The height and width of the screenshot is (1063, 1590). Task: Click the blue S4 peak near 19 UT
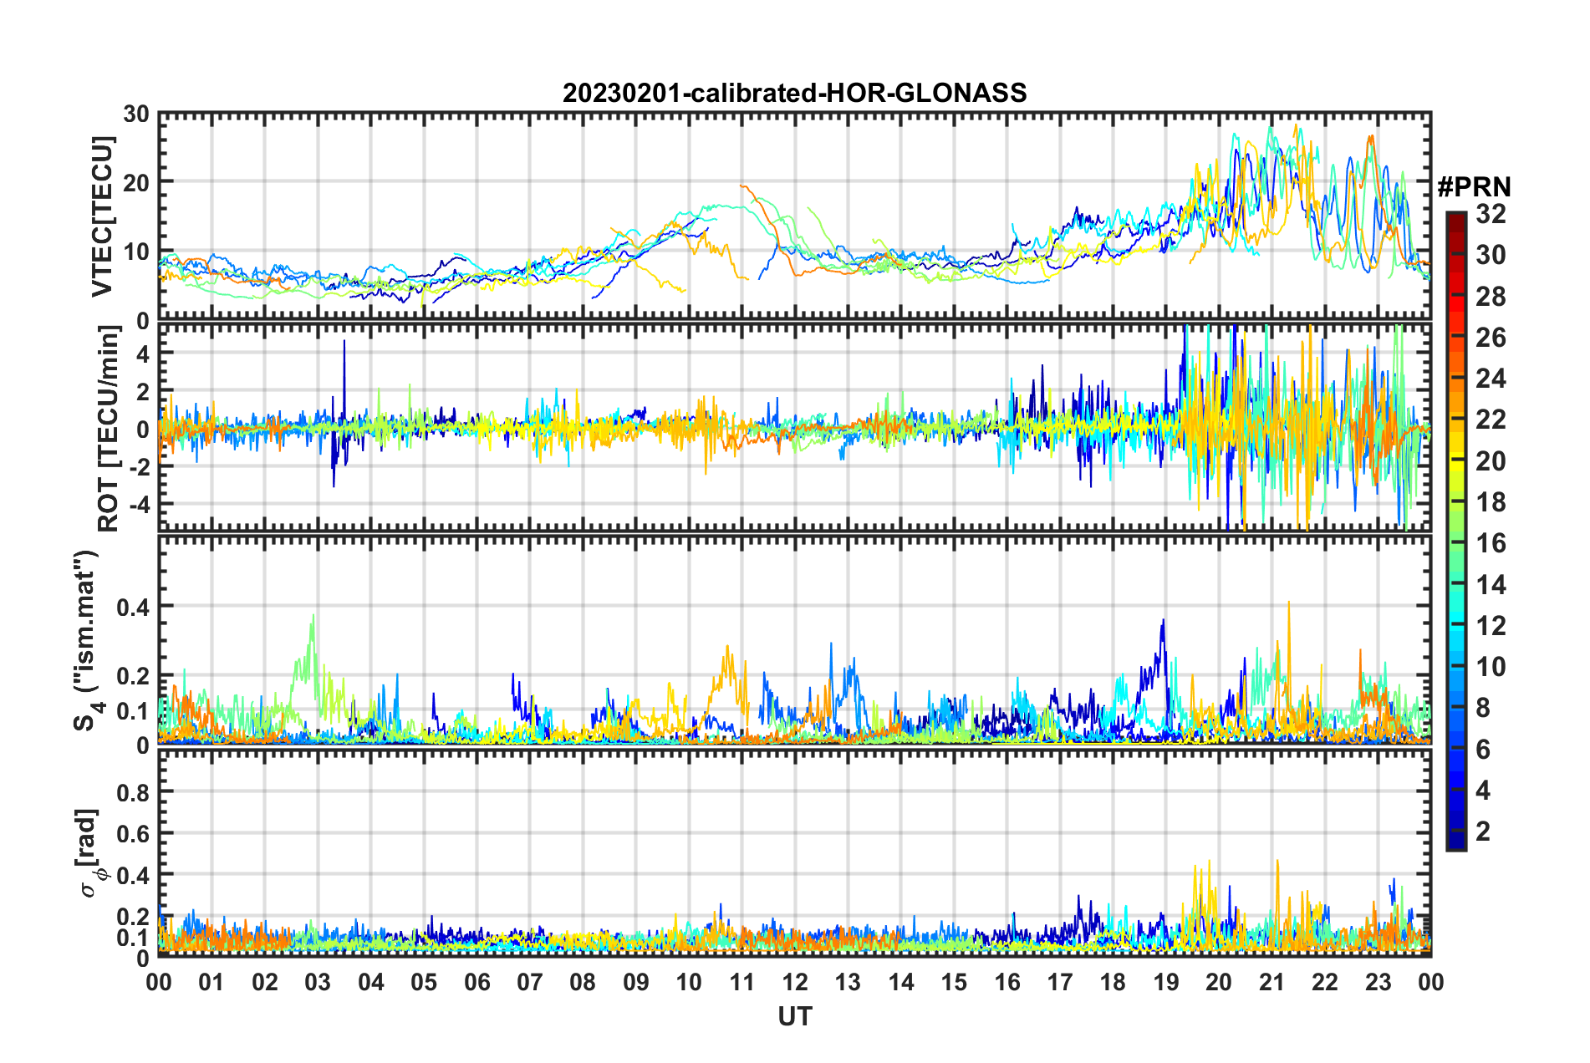pos(1163,621)
